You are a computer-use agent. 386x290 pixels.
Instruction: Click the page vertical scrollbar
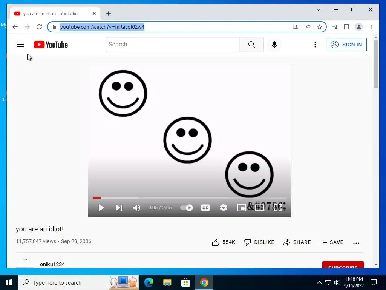click(x=376, y=64)
